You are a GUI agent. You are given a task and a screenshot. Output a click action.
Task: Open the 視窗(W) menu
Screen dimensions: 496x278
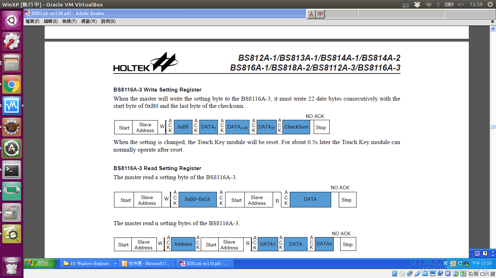click(89, 22)
